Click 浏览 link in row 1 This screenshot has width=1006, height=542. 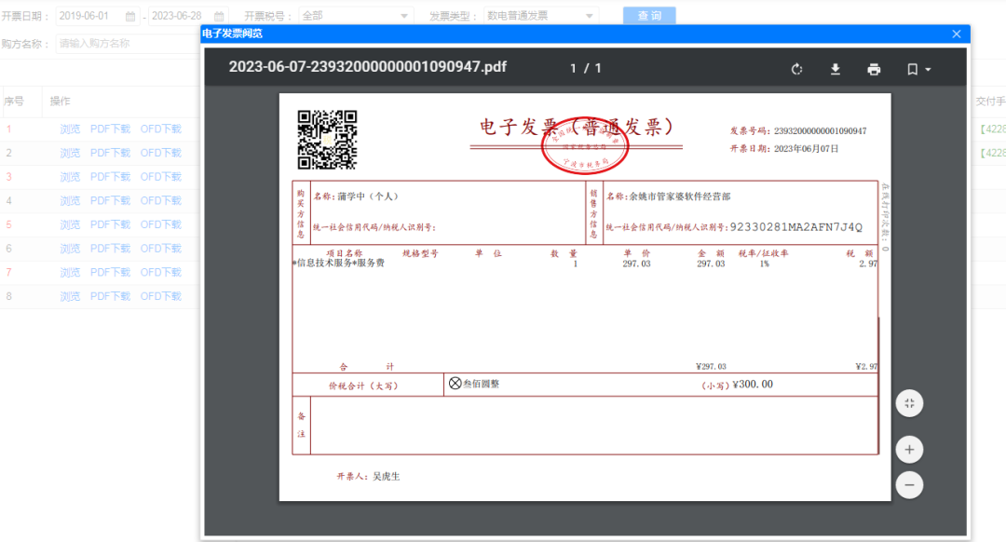(x=70, y=129)
